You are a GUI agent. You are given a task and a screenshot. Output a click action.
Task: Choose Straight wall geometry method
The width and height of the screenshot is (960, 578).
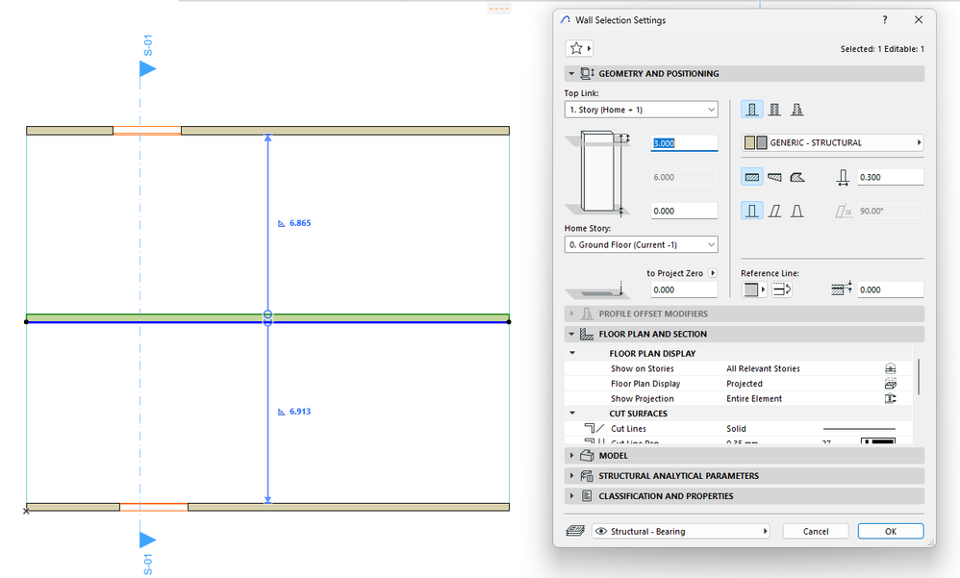pyautogui.click(x=752, y=177)
